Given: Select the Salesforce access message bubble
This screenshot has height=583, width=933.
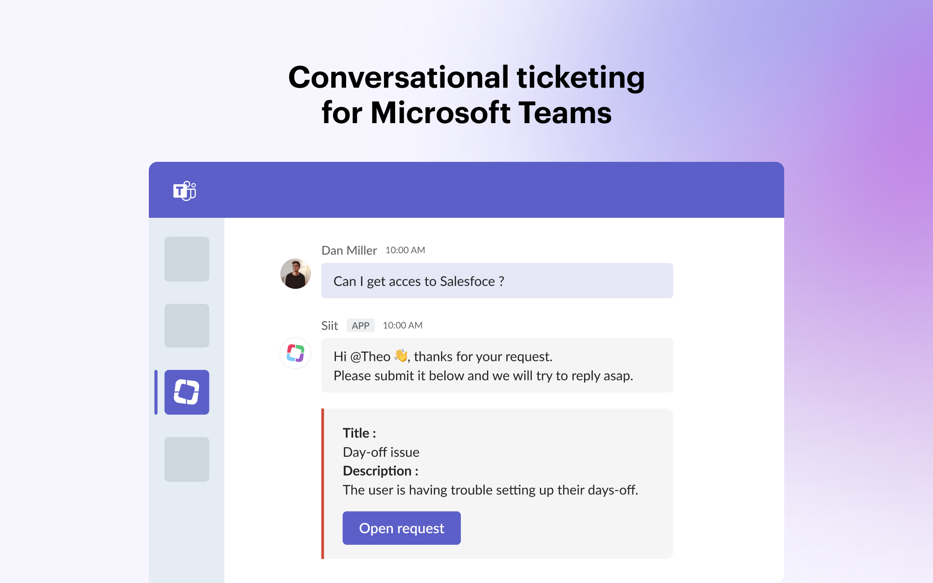Looking at the screenshot, I should tap(496, 280).
